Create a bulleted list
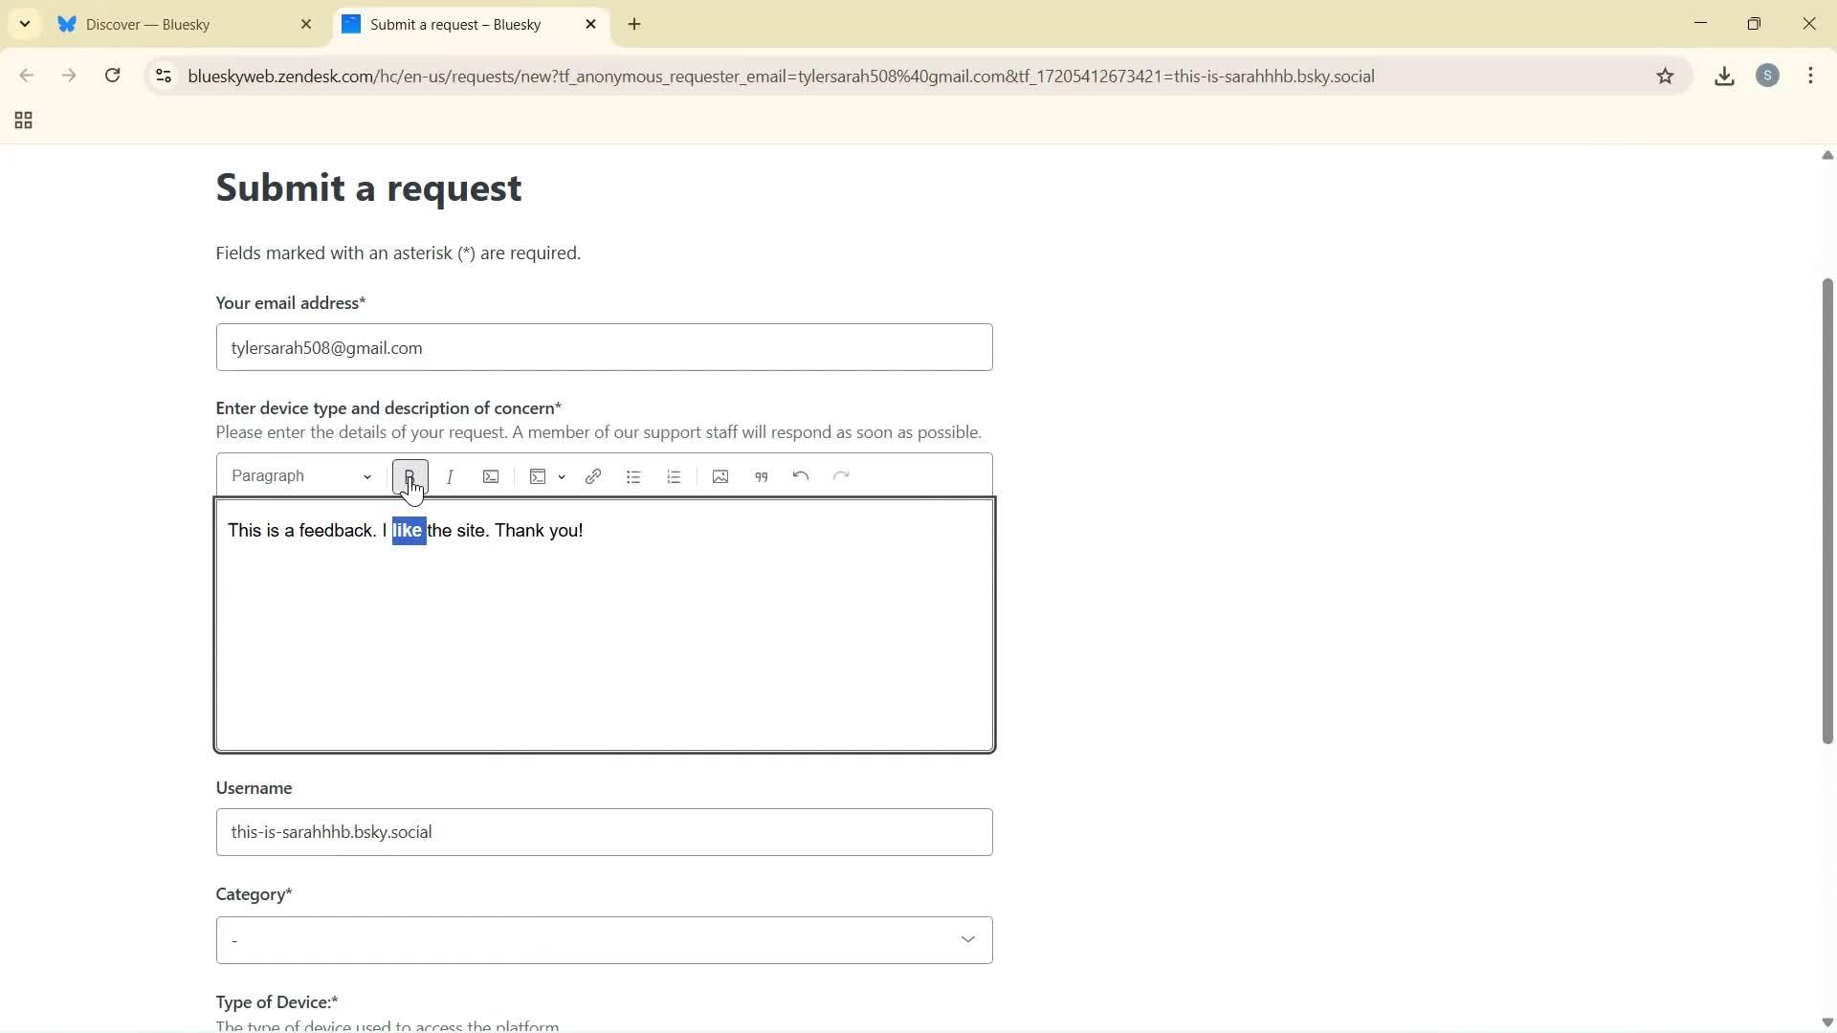This screenshot has height=1033, width=1837. pyautogui.click(x=633, y=475)
